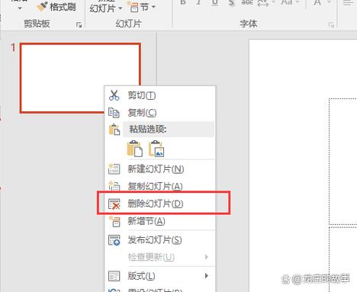The height and width of the screenshot is (292, 357).
Task: Toggle strikethrough formatting
Action: 247,2
